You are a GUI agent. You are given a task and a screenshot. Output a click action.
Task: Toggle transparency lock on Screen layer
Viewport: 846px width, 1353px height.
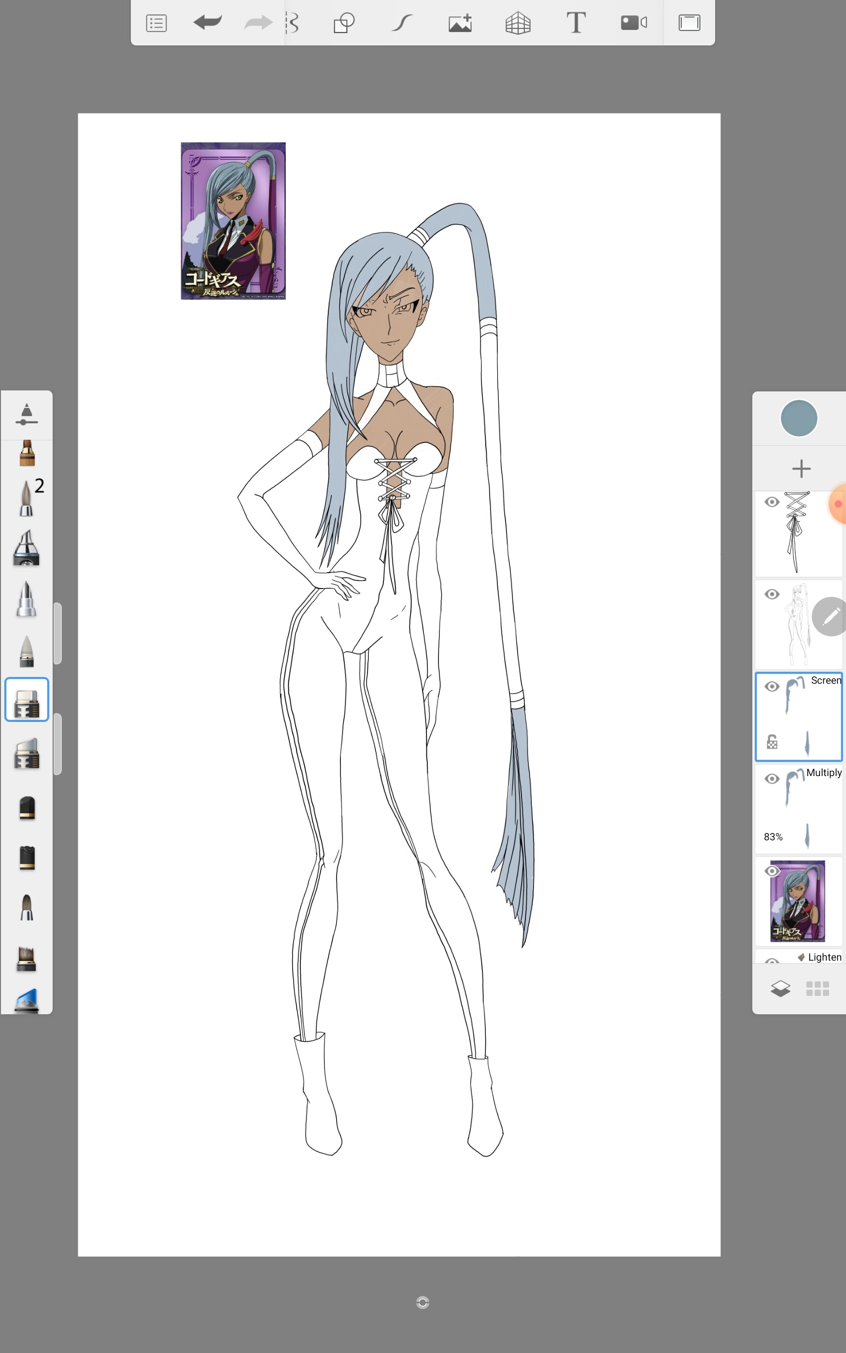(x=772, y=742)
